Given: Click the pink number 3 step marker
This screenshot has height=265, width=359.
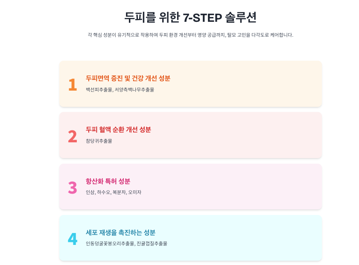Looking at the screenshot, I should (73, 188).
